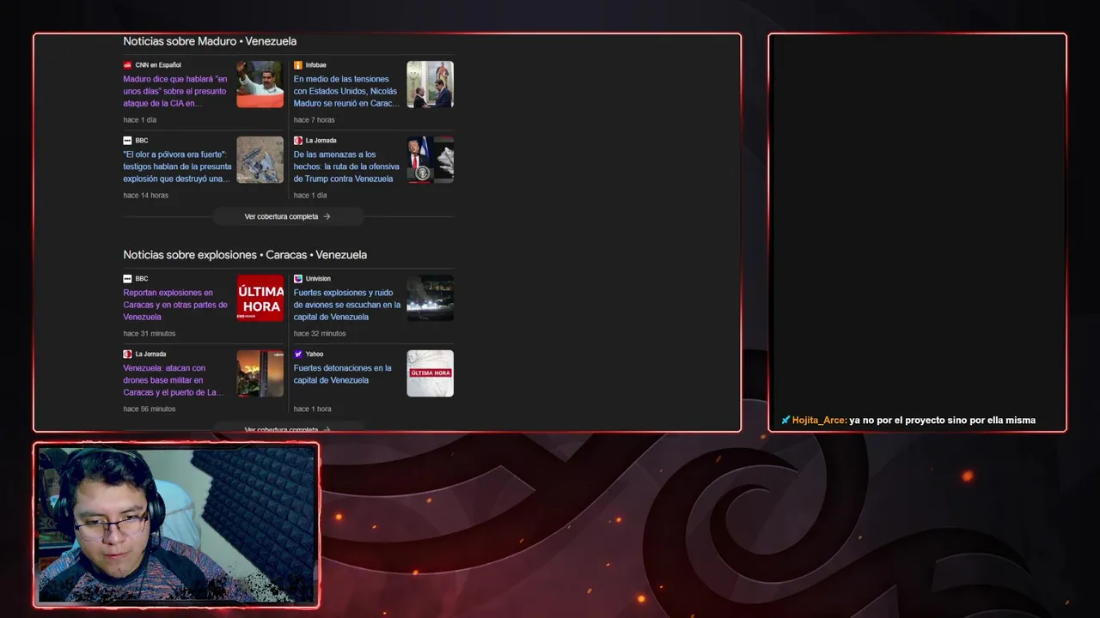Click the 'hace 1 hora' timestamp
This screenshot has width=1100, height=618.
tap(313, 409)
